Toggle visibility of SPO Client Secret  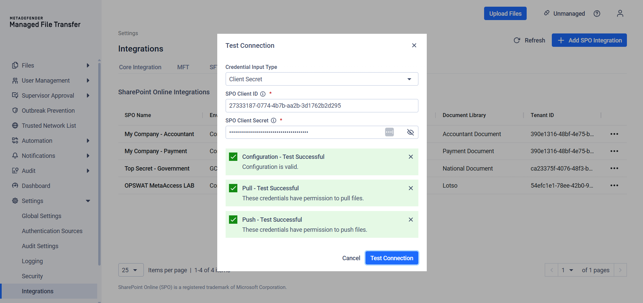(410, 132)
